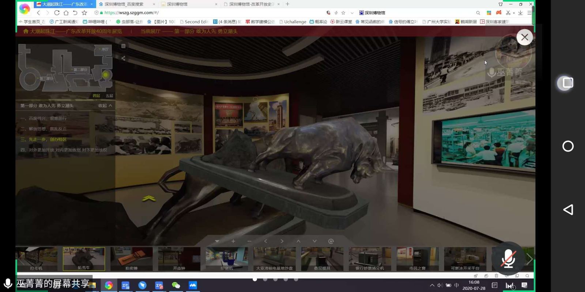Tilt panorama view up
The image size is (585, 292).
coord(298,241)
